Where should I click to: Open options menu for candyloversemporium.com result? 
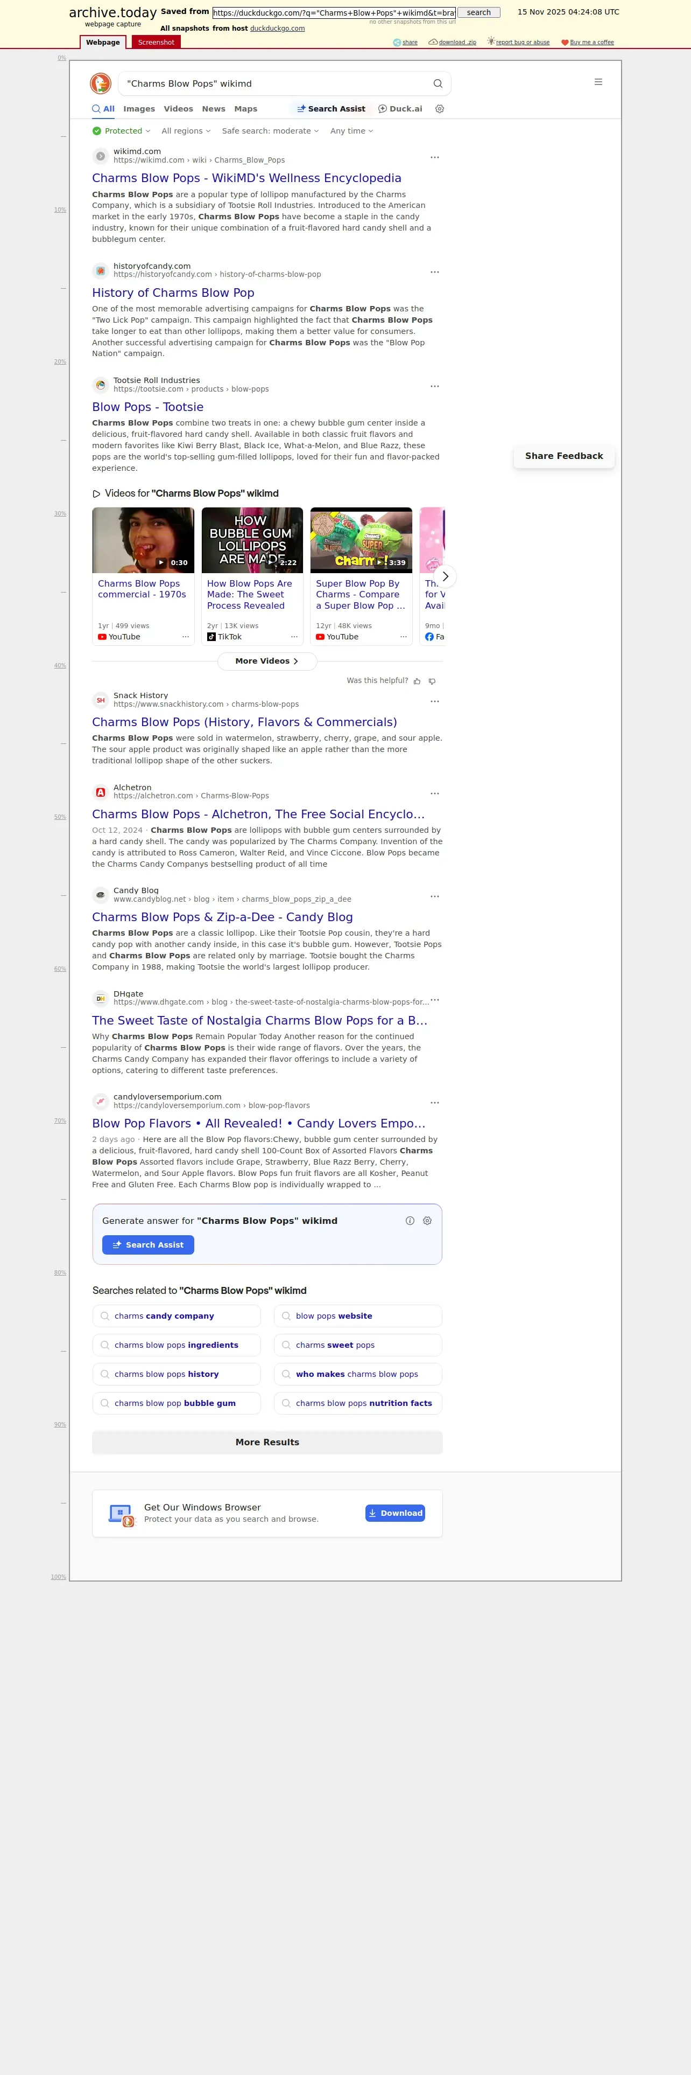[x=434, y=1102]
